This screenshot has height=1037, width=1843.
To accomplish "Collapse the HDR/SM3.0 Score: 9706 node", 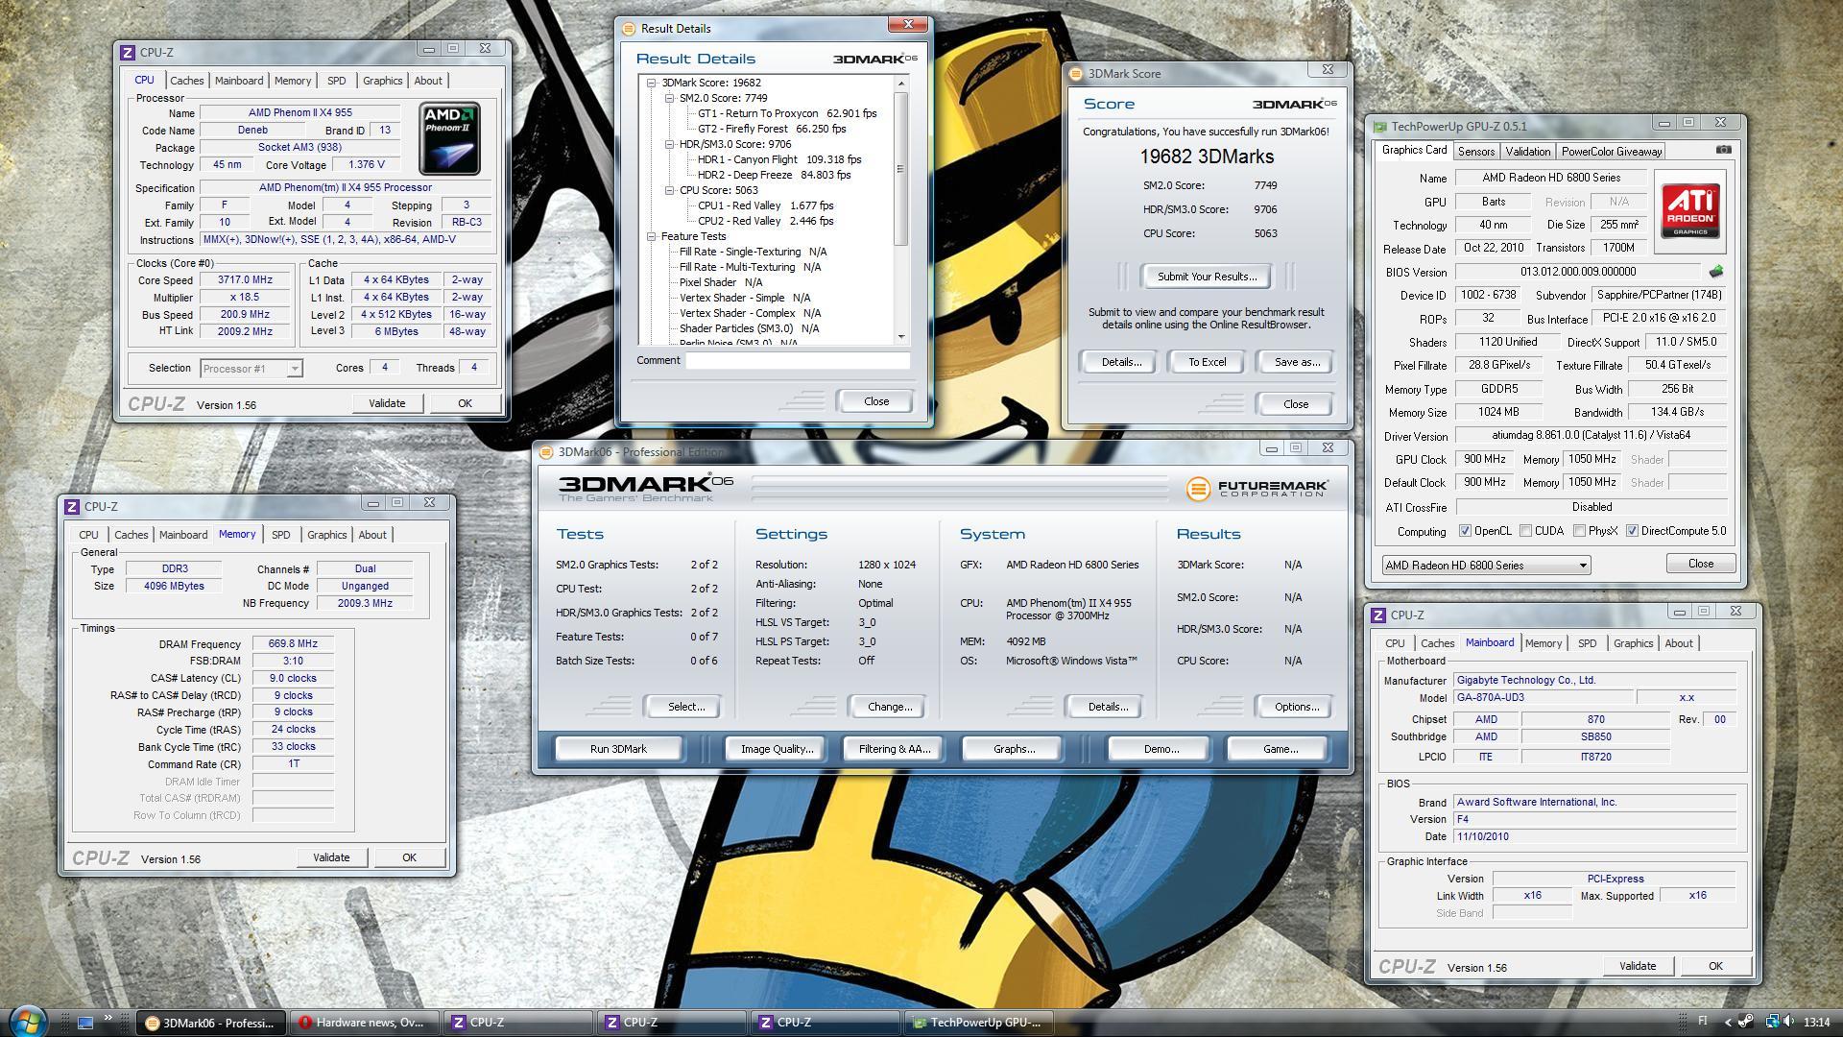I will 670,144.
